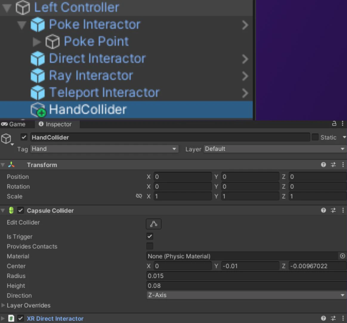Toggle the Scale constrained proportions link icon

(x=139, y=196)
